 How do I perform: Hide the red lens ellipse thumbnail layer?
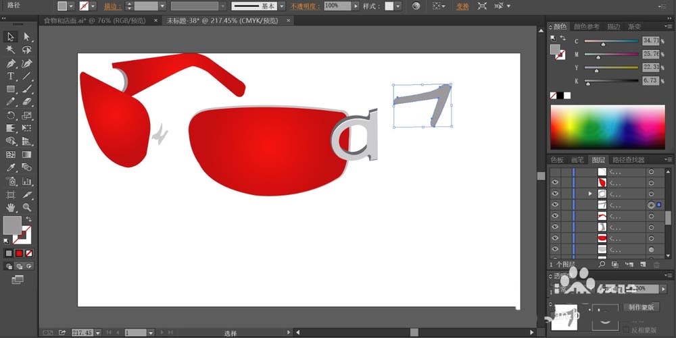click(x=555, y=237)
